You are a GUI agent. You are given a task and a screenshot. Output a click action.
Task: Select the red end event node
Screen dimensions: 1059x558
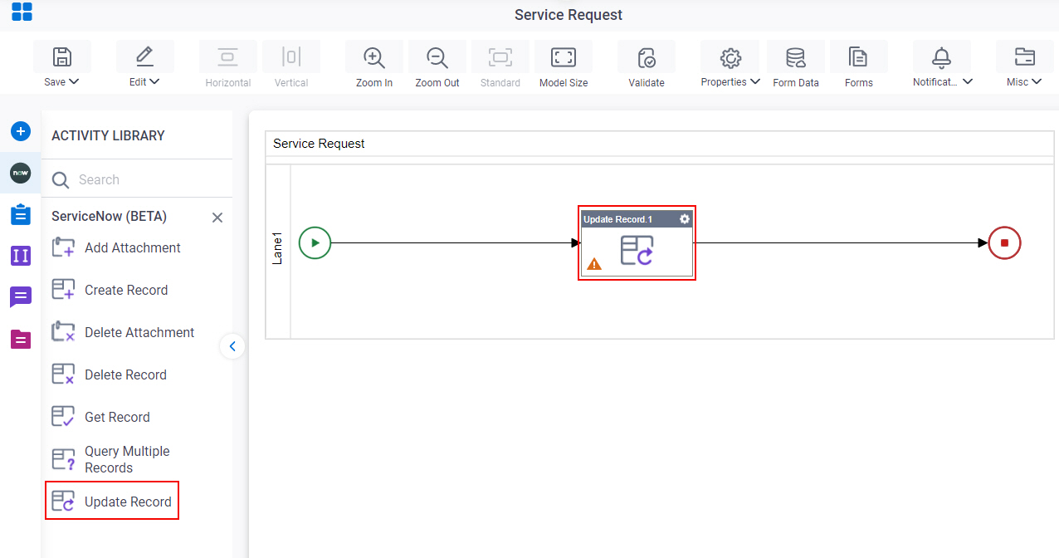tap(1004, 243)
